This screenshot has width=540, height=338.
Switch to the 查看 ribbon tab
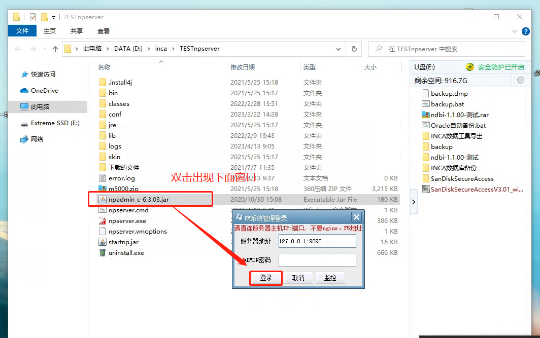pos(104,31)
